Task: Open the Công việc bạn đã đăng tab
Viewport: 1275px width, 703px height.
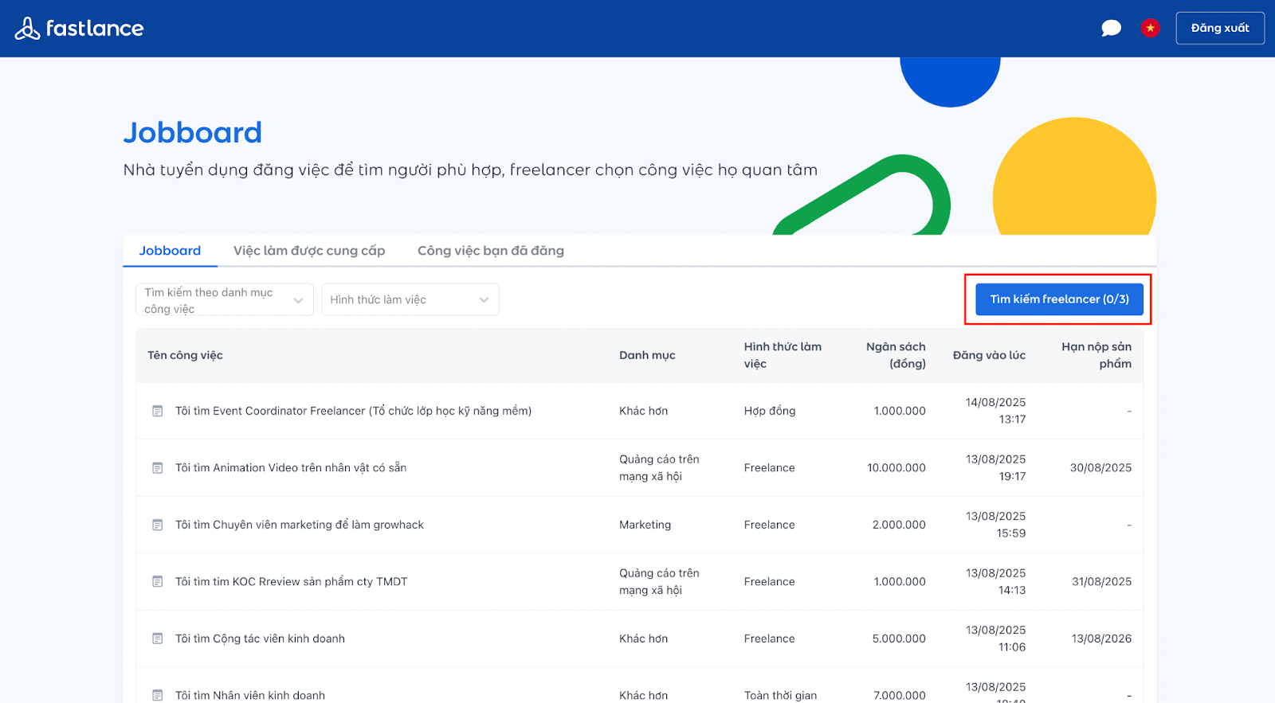Action: [x=490, y=251]
